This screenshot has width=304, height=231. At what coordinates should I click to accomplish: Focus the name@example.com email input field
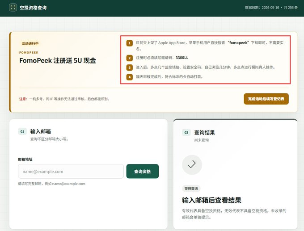click(71, 171)
